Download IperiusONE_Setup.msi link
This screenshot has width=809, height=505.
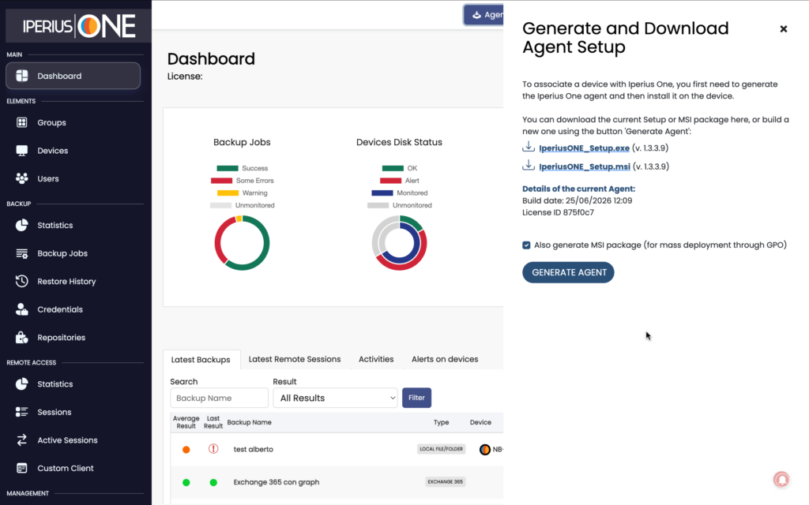tap(584, 166)
